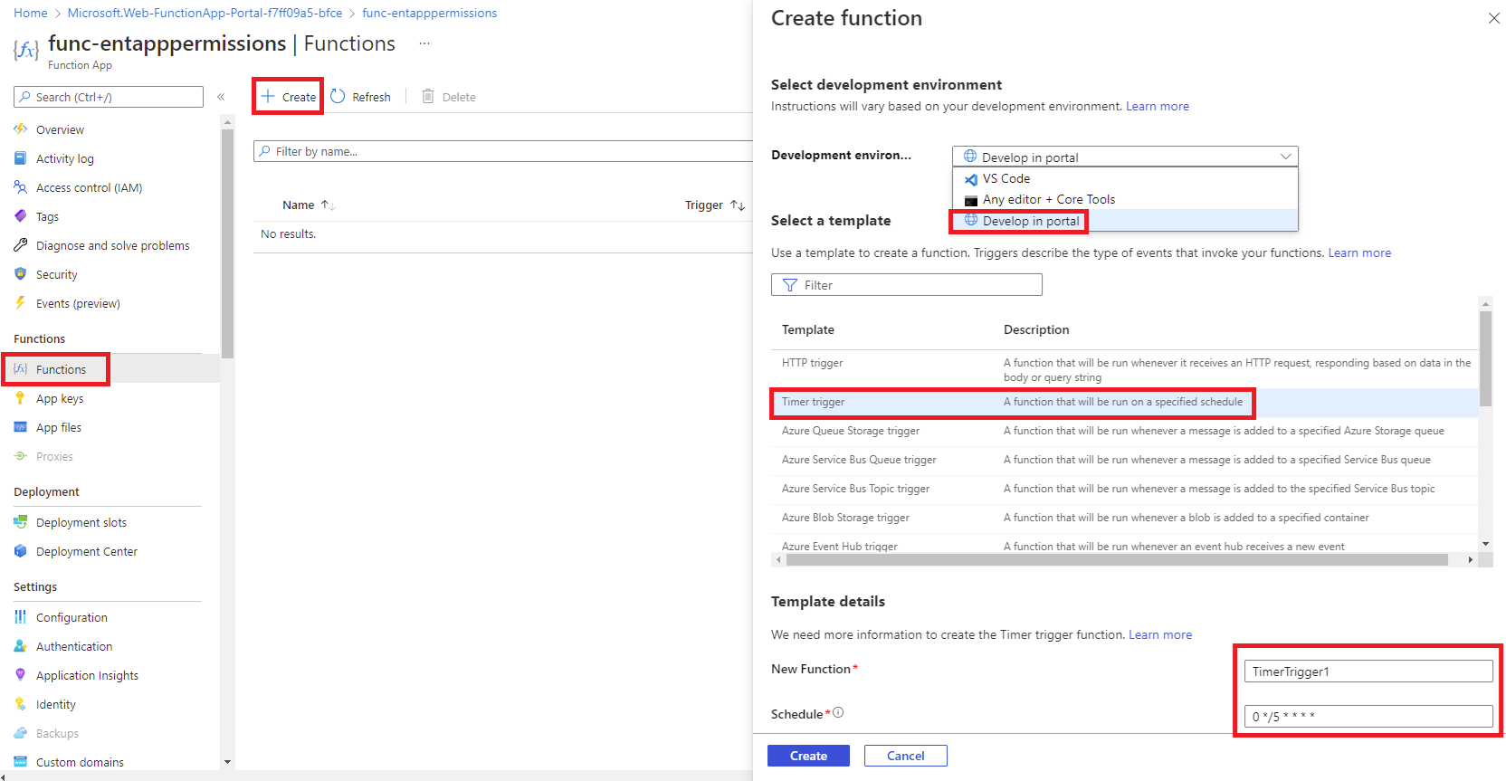Open the more options ellipsis near title

(x=424, y=43)
